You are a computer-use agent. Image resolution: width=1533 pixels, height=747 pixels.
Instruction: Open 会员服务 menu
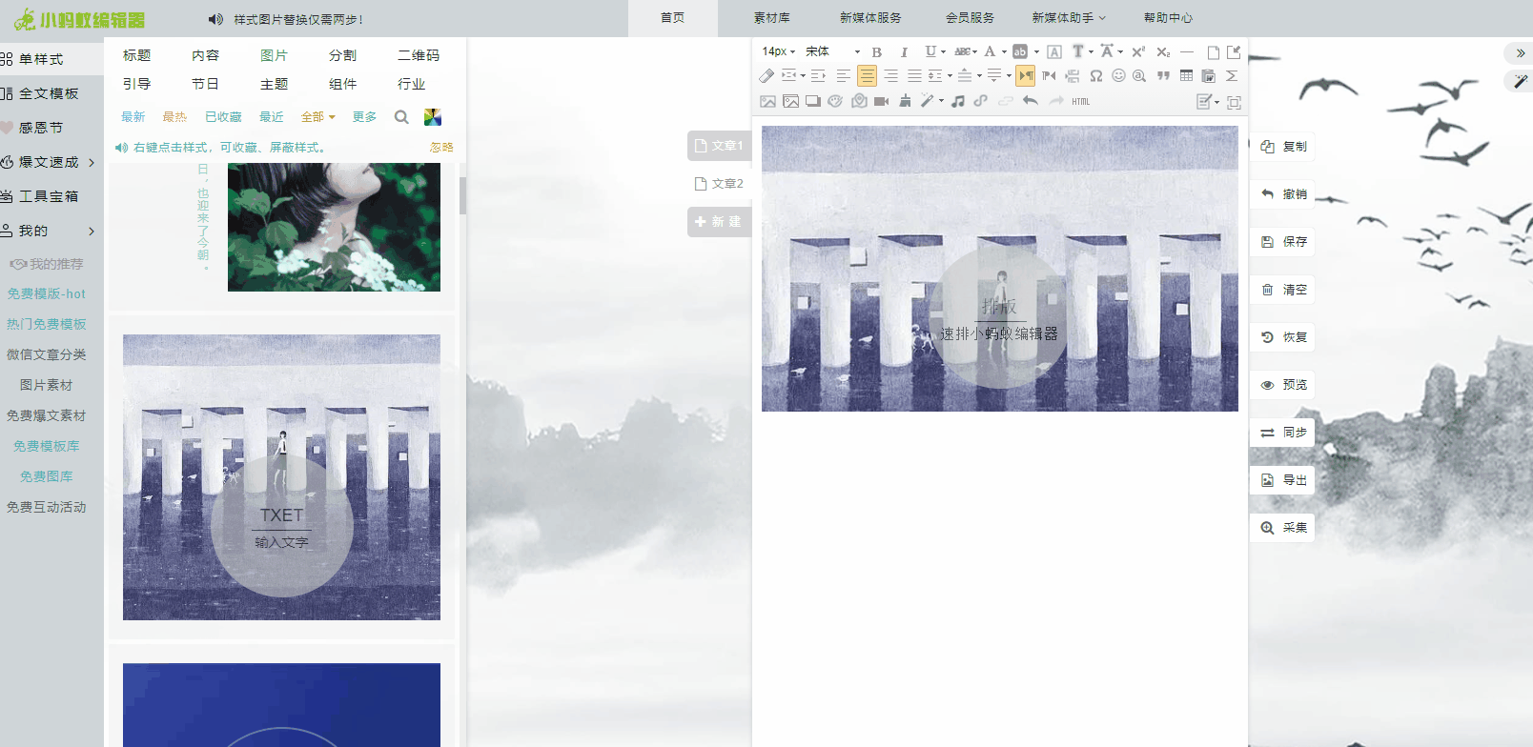point(970,18)
